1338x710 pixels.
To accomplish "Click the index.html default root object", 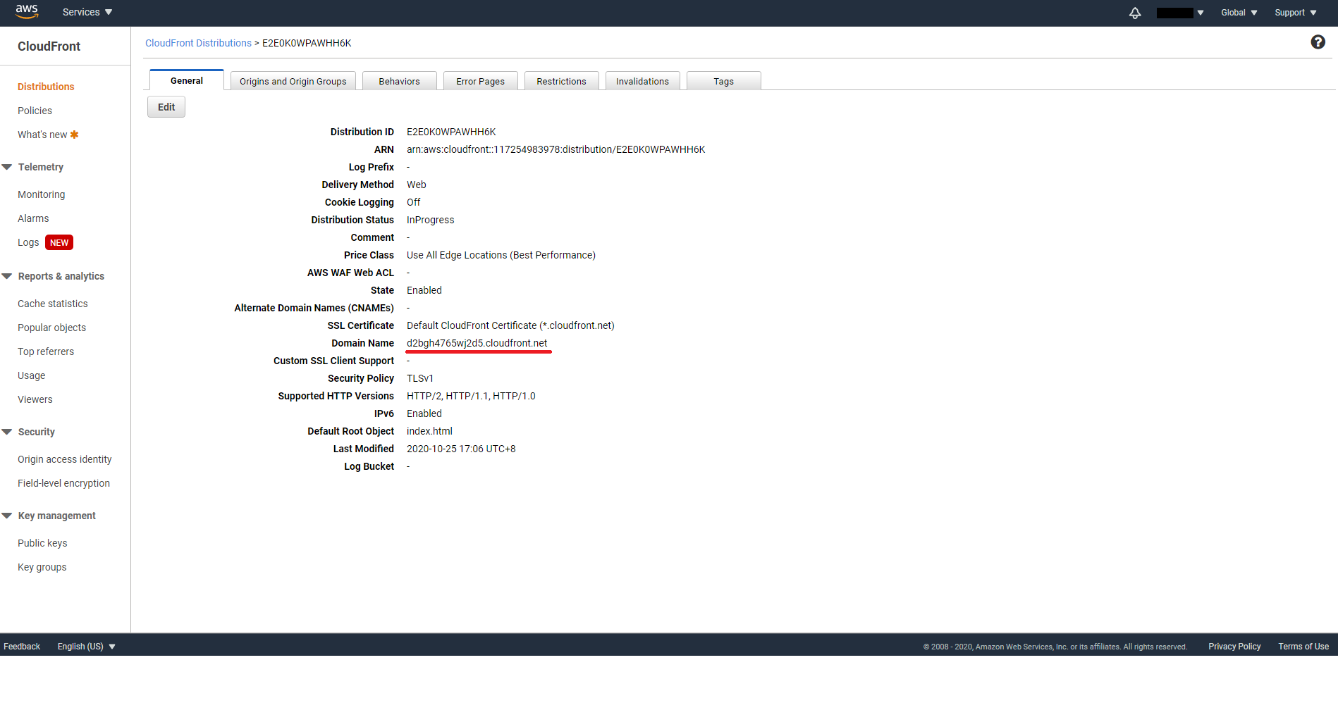I will tap(429, 431).
